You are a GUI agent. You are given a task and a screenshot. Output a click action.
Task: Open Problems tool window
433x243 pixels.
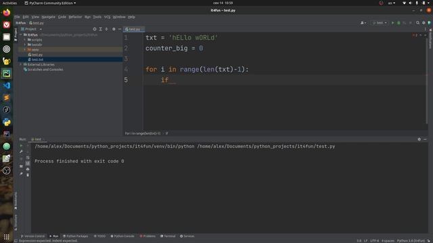pyautogui.click(x=147, y=236)
